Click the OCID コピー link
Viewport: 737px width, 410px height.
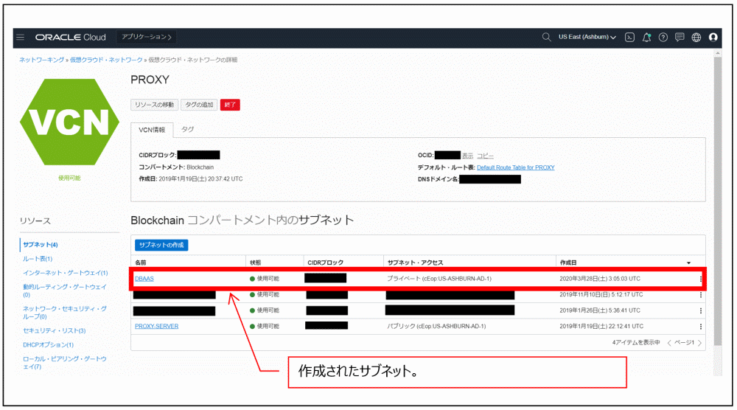click(x=485, y=156)
